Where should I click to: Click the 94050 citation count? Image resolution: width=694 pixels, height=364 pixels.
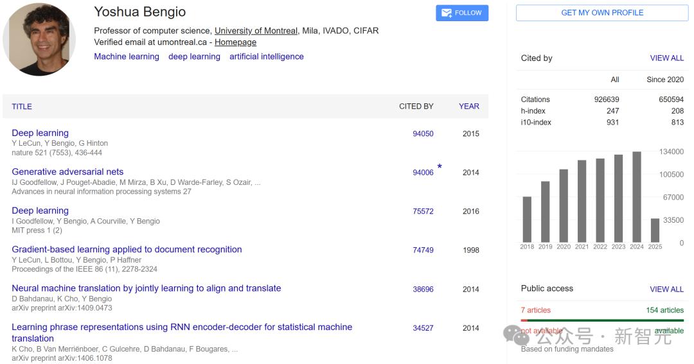click(x=423, y=134)
